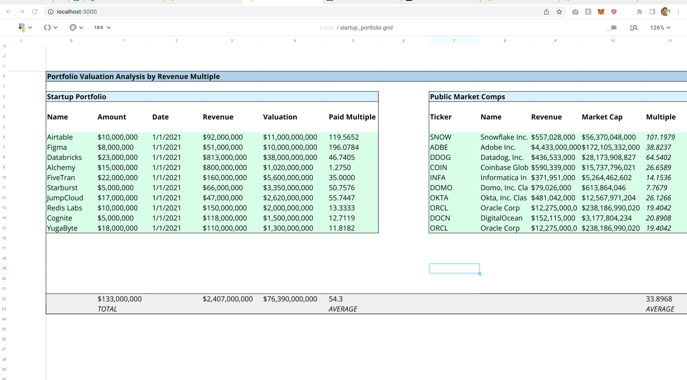687x380 pixels.
Task: Select the Airtable cell in the portfolio table
Action: pyautogui.click(x=59, y=137)
